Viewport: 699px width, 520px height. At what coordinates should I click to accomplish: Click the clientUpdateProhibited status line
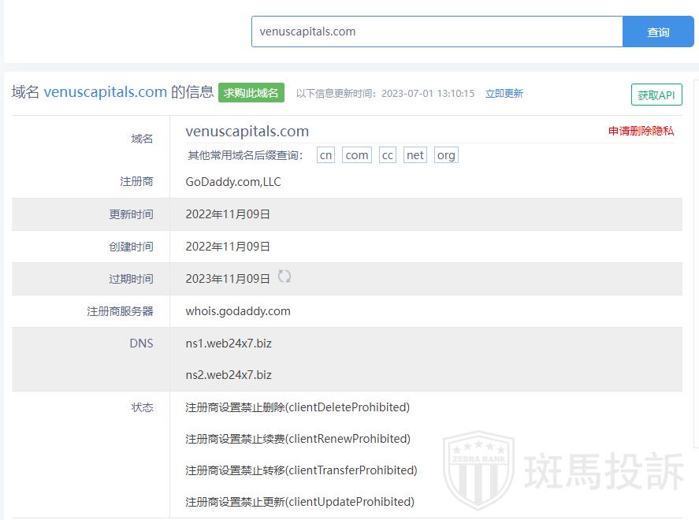tap(299, 502)
